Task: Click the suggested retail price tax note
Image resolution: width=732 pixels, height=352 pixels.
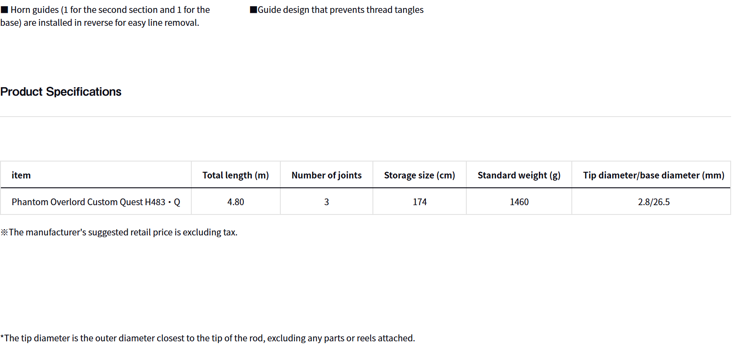Action: pos(119,232)
